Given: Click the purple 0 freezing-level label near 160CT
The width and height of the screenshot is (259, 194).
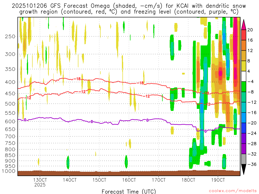Looking at the screenshot, I should tap(147, 120).
